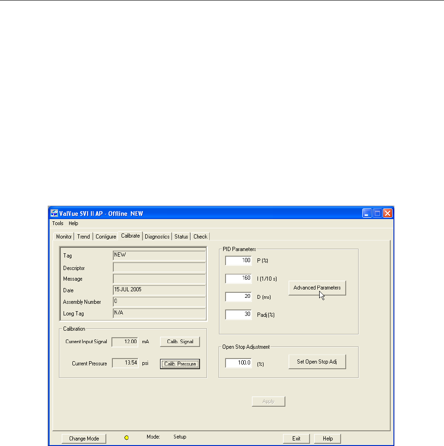Click the Date field 15 JUL 2005
444x446 pixels.
click(x=159, y=290)
